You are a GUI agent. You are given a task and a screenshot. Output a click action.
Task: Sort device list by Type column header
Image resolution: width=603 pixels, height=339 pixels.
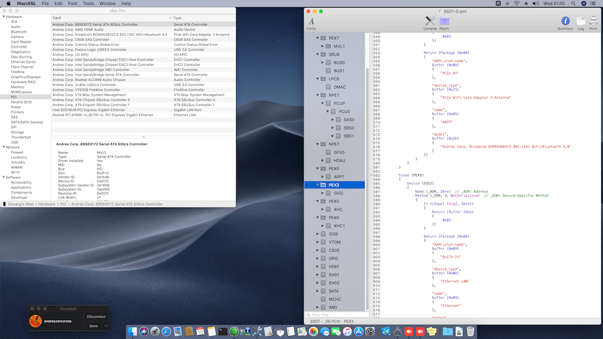point(178,18)
